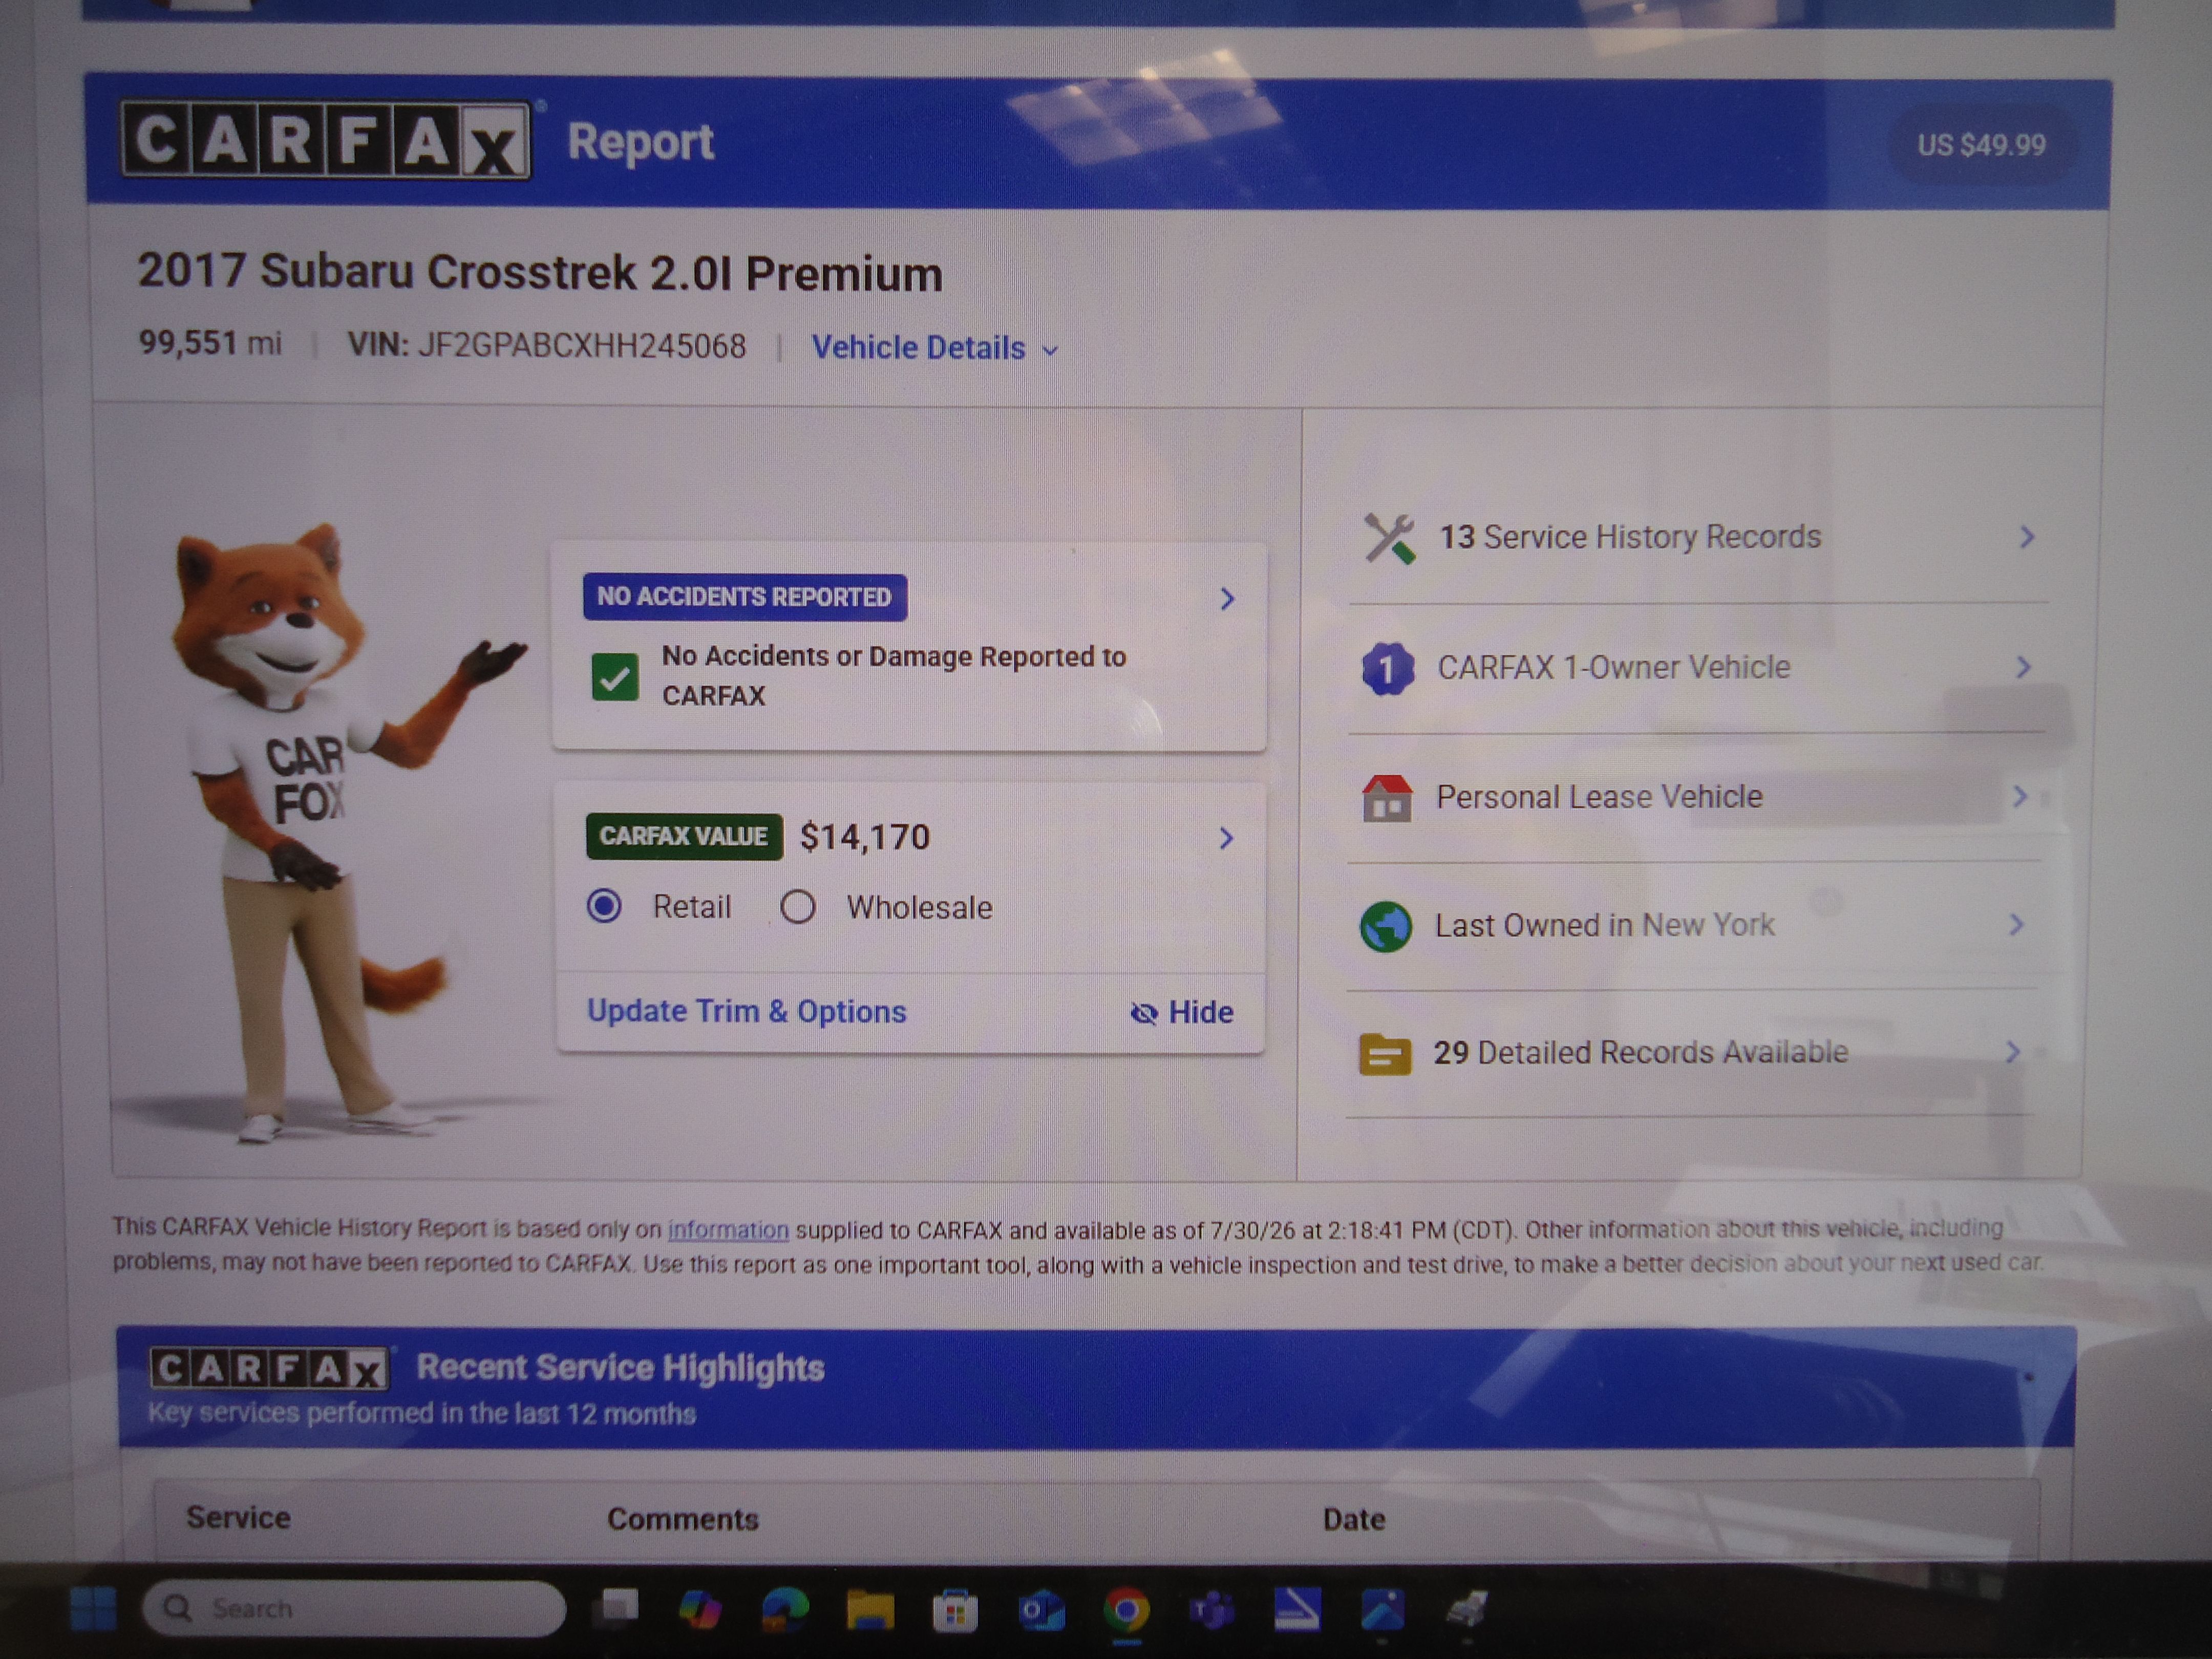The height and width of the screenshot is (1659, 2212).
Task: Open the Photos app from the taskbar
Action: point(1383,1609)
